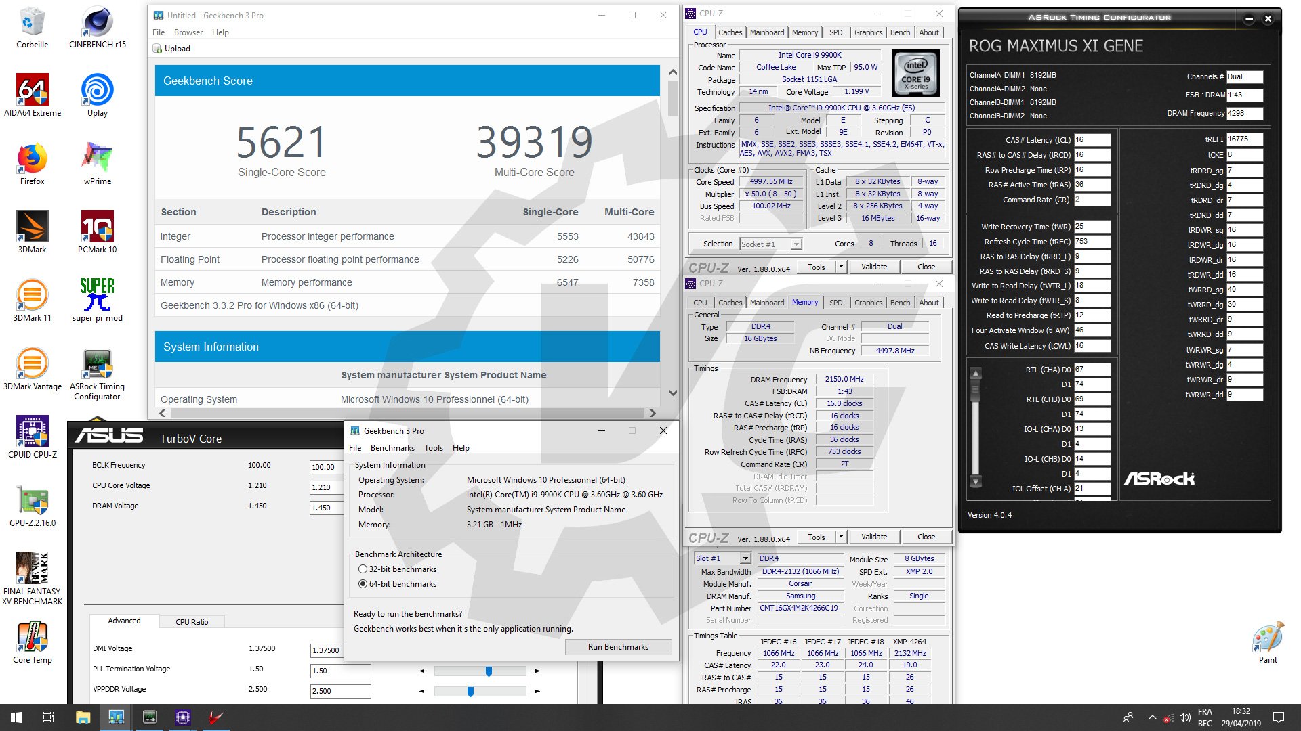Launch PCMark 10 desktop icon
Image resolution: width=1301 pixels, height=731 pixels.
coord(98,232)
